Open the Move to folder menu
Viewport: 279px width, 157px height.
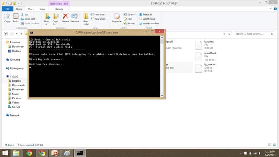pos(47,19)
